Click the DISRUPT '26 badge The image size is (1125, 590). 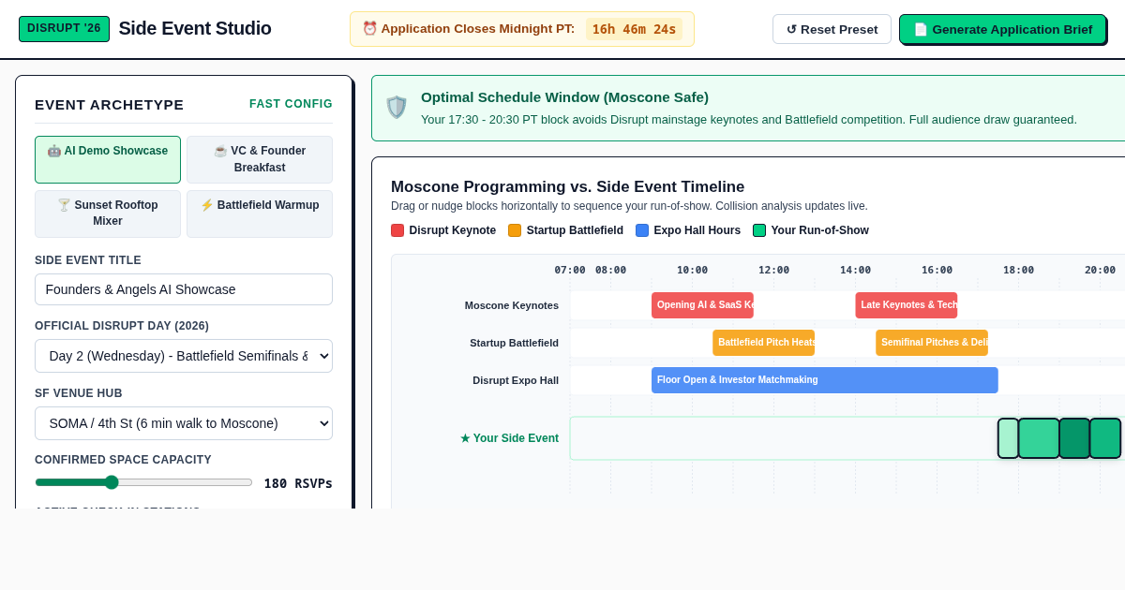tap(64, 29)
